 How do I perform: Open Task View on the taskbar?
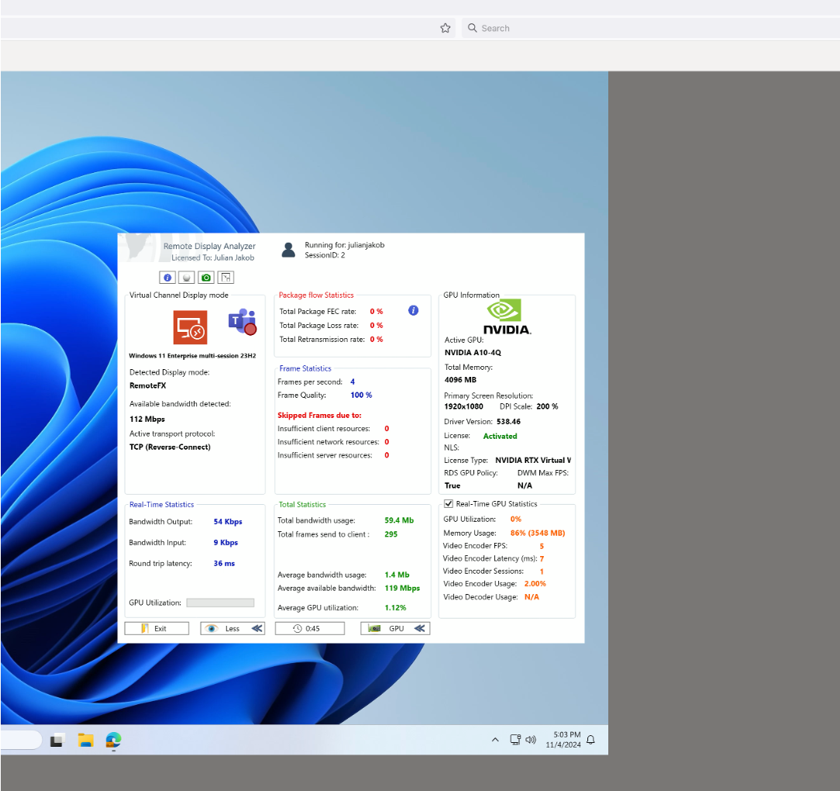tap(57, 740)
